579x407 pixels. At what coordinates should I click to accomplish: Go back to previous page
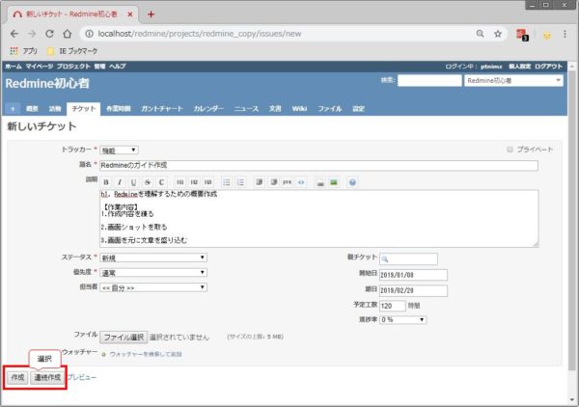14,34
